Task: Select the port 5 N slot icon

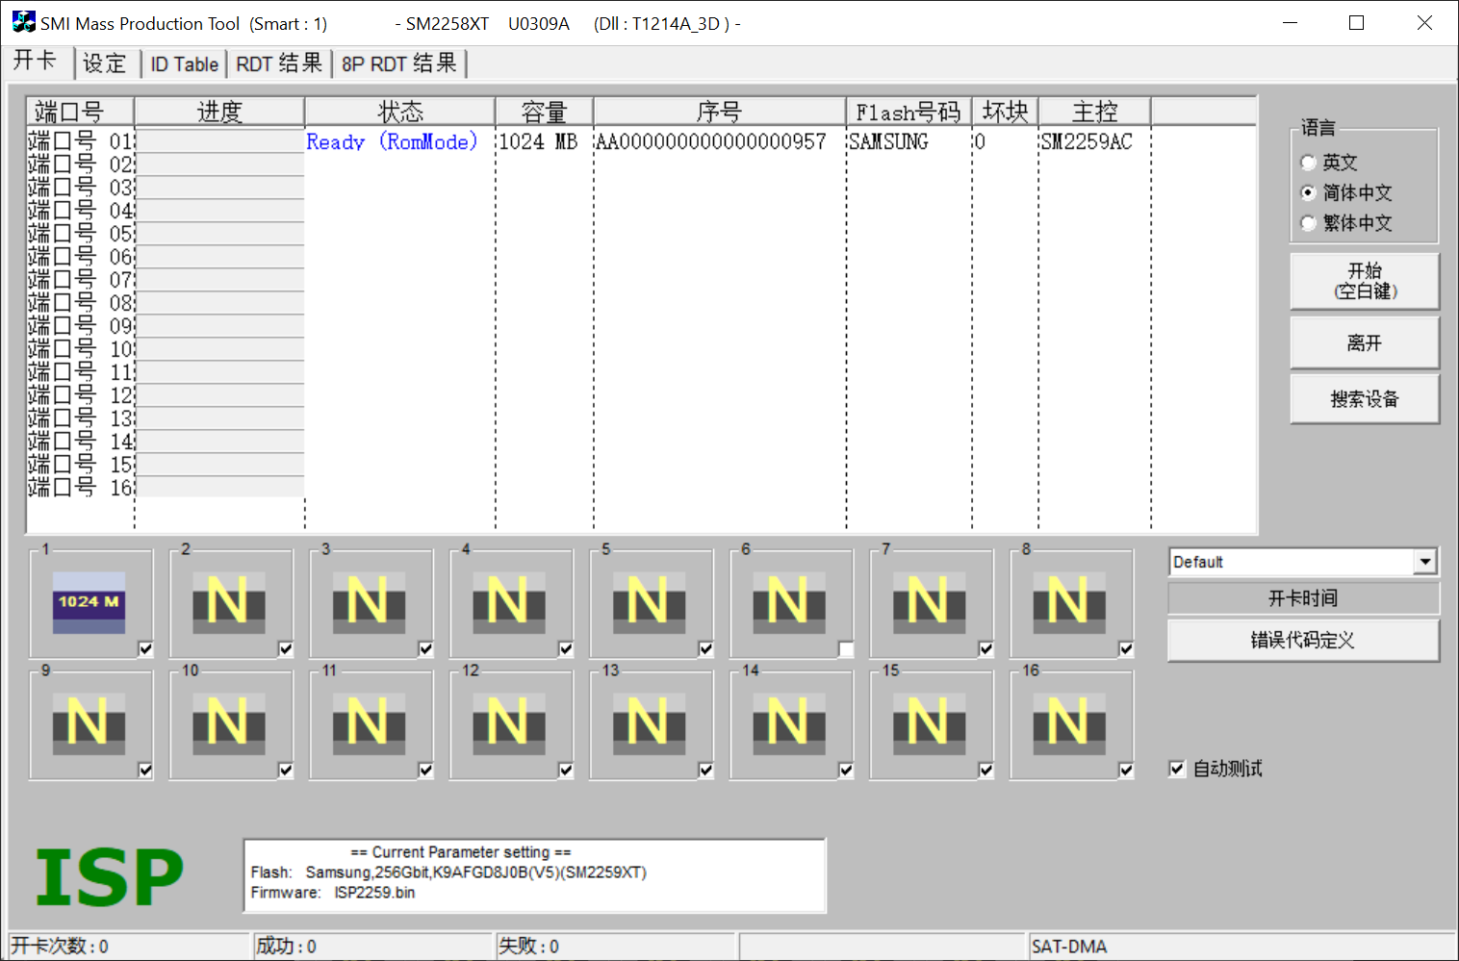Action: point(649,602)
